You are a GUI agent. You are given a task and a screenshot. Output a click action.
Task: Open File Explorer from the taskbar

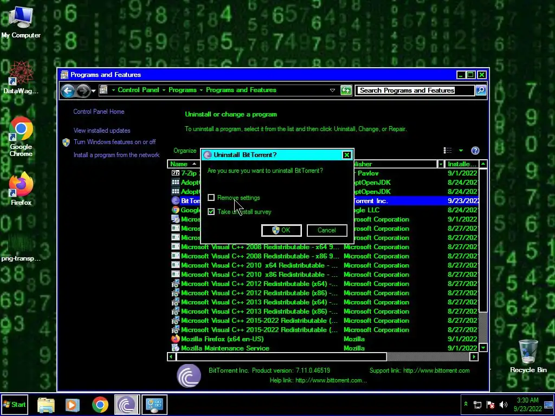(x=46, y=405)
